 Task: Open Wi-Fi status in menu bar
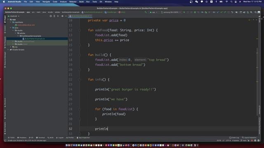(x=226, y=2)
